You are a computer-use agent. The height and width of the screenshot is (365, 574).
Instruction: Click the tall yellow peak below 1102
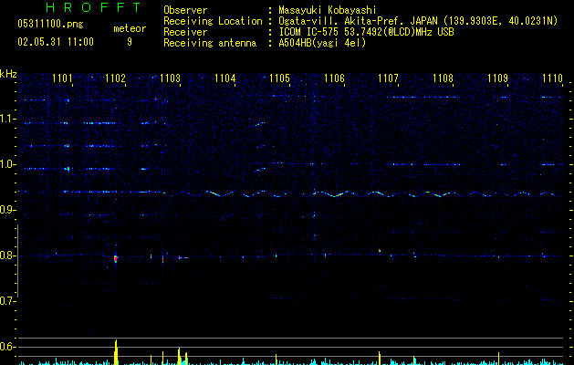[116, 352]
